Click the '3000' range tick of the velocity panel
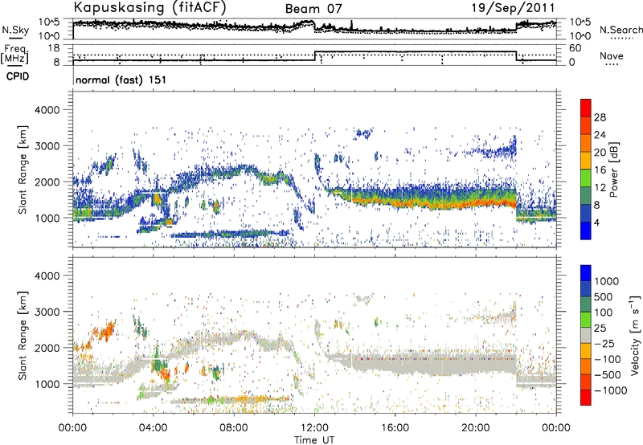643x445 pixels. click(x=47, y=312)
